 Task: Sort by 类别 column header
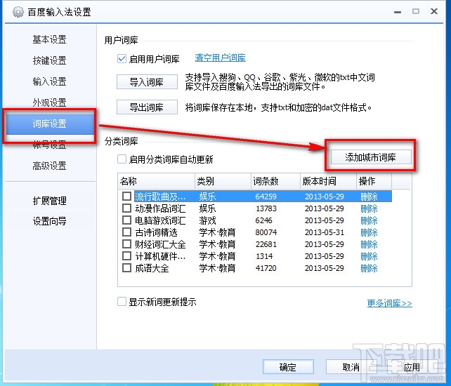[223, 181]
